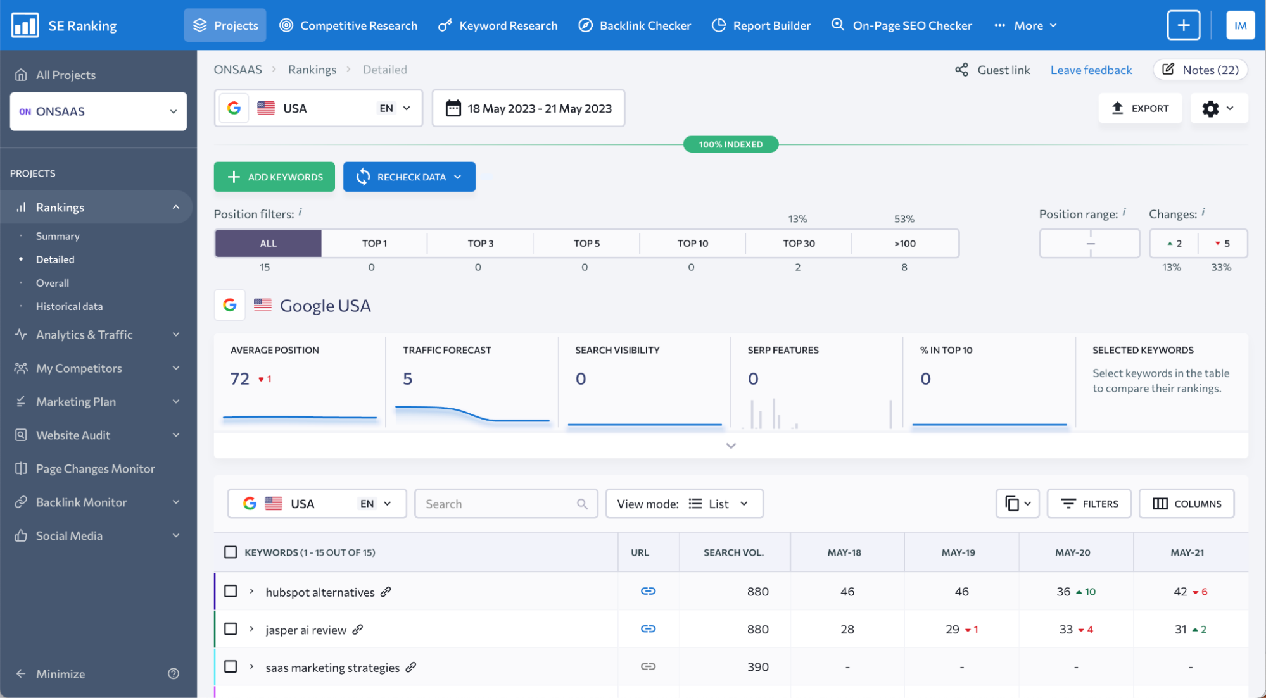
Task: Open the Leave feedback link
Action: (x=1091, y=70)
